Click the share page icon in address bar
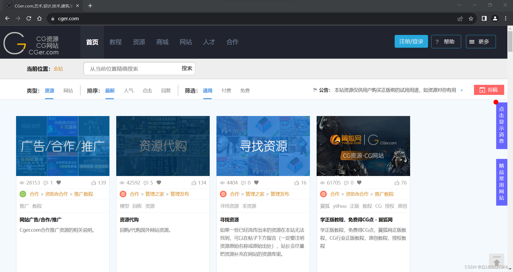513x272 pixels. tap(460, 18)
